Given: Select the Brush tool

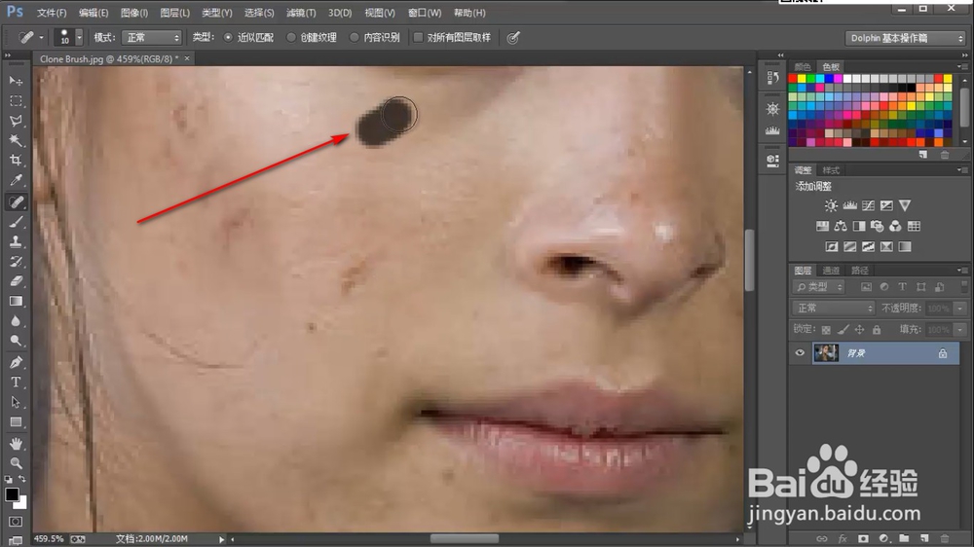Looking at the screenshot, I should coord(17,222).
